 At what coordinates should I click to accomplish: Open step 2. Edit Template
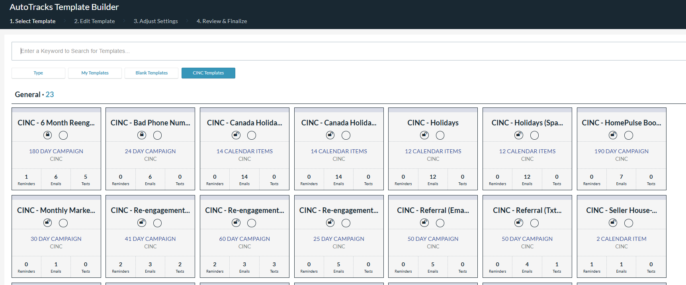pyautogui.click(x=94, y=21)
